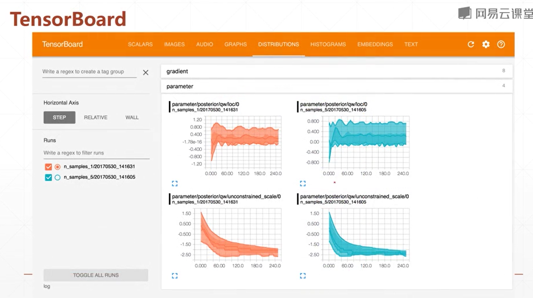Uncheck the n_samples_5/20170530_141605 run checkbox
The height and width of the screenshot is (298, 533).
click(48, 178)
